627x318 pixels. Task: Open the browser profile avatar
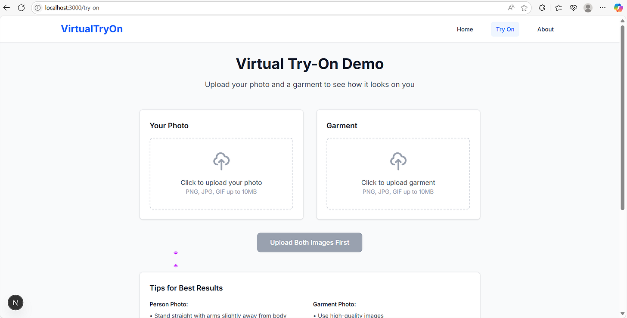coord(588,8)
